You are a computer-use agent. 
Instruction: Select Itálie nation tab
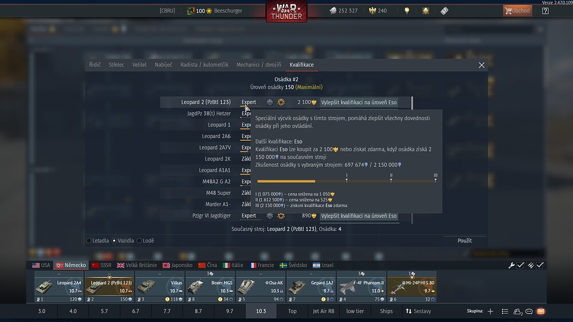[234, 265]
